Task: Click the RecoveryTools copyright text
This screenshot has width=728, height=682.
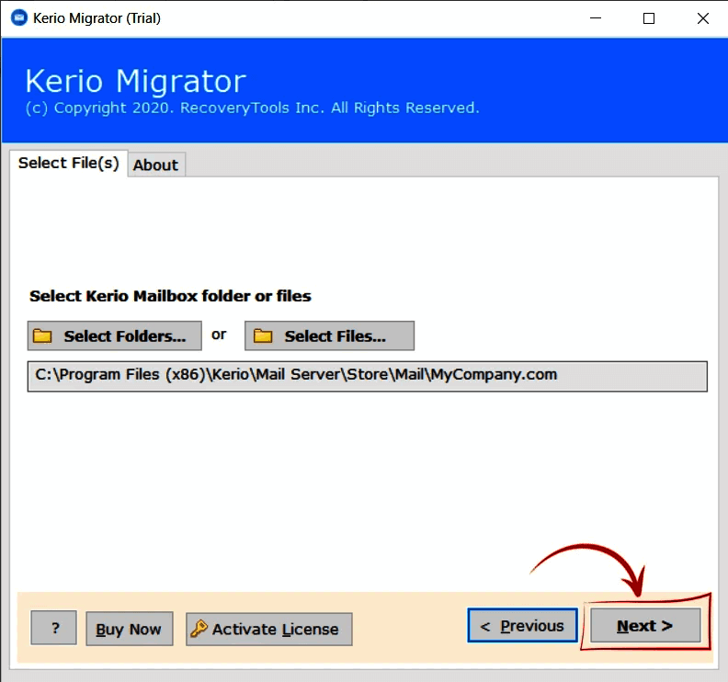Action: coord(252,108)
